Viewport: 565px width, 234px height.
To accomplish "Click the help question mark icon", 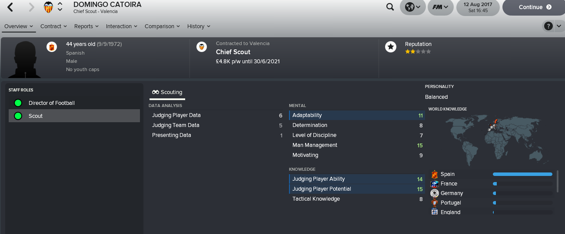I will (548, 26).
